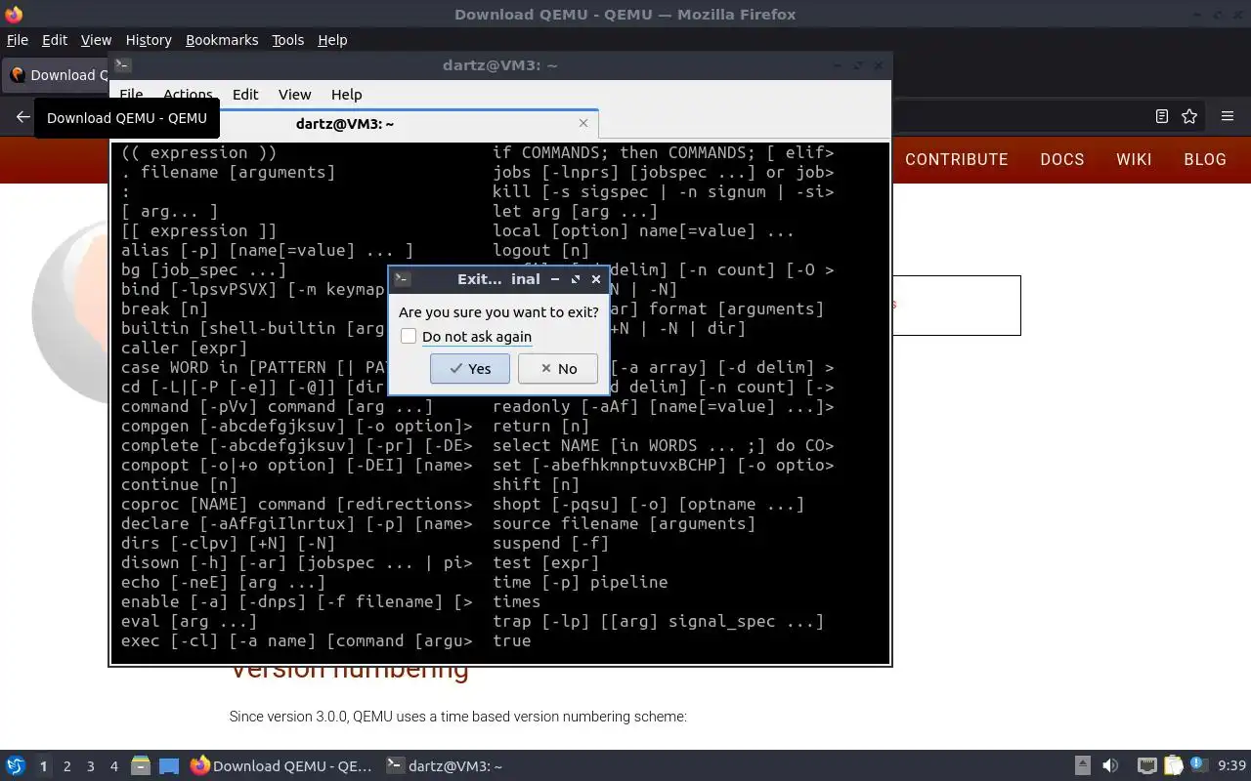Click terminal line 'dirs [-clpv] [+N] [-N]'

pos(228,543)
